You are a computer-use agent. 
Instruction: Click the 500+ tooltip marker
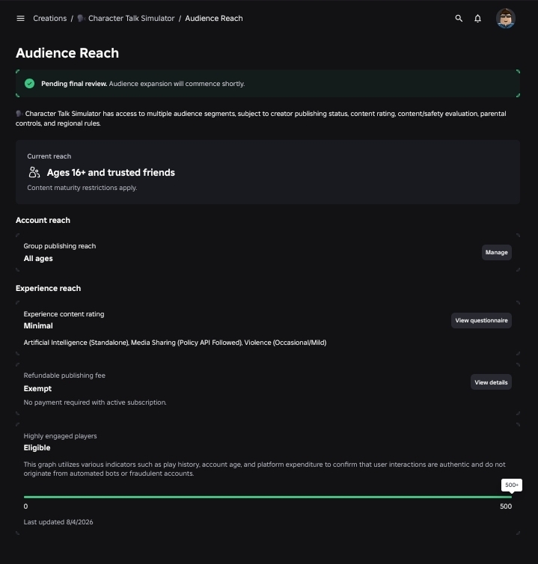[x=511, y=485]
